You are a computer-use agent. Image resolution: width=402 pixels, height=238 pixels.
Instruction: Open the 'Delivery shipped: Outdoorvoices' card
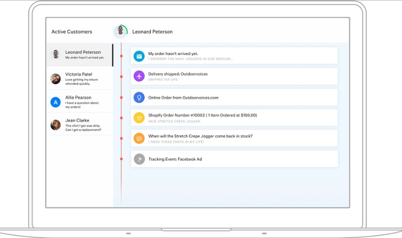pos(234,76)
